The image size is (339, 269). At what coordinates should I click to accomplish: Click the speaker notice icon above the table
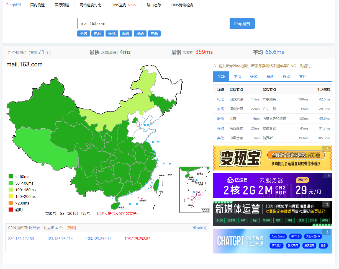tap(214, 66)
